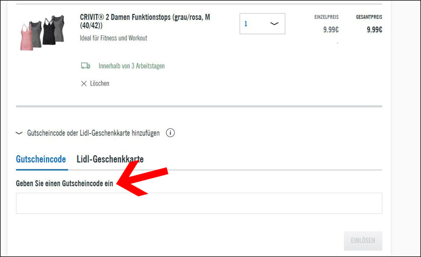Focus the Gutscheincode input field
The image size is (421, 257).
coord(199,203)
